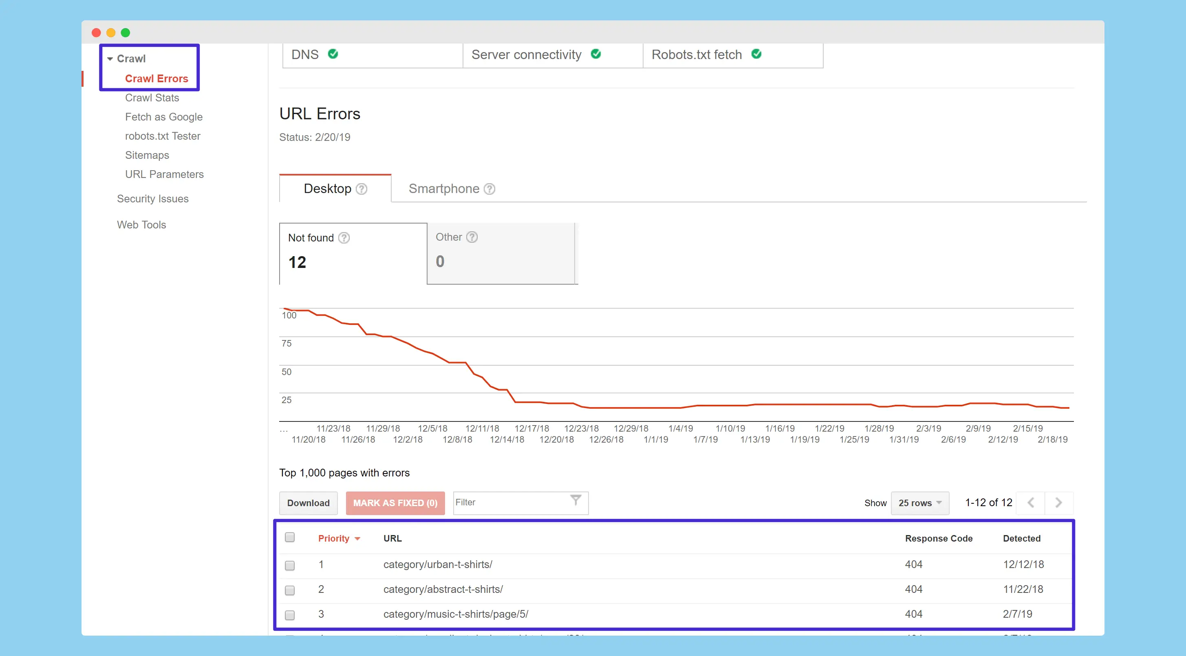Click the Server connectivity checkmark icon

[x=596, y=54]
